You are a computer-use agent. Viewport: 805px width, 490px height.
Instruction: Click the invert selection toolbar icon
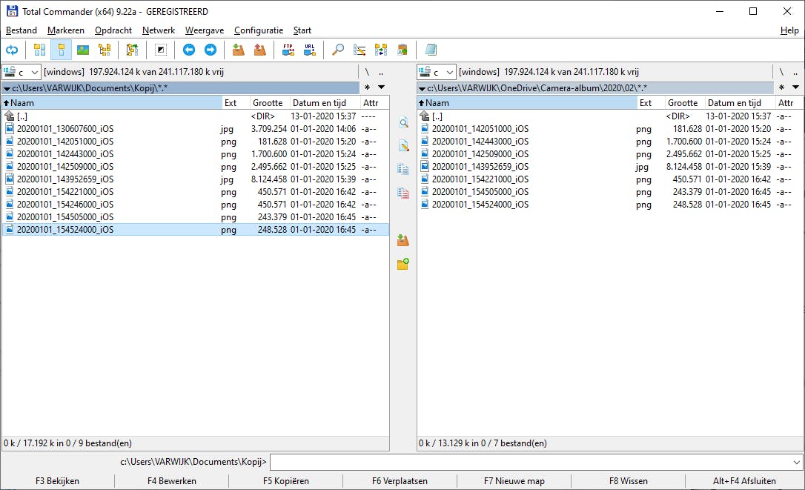click(x=161, y=50)
